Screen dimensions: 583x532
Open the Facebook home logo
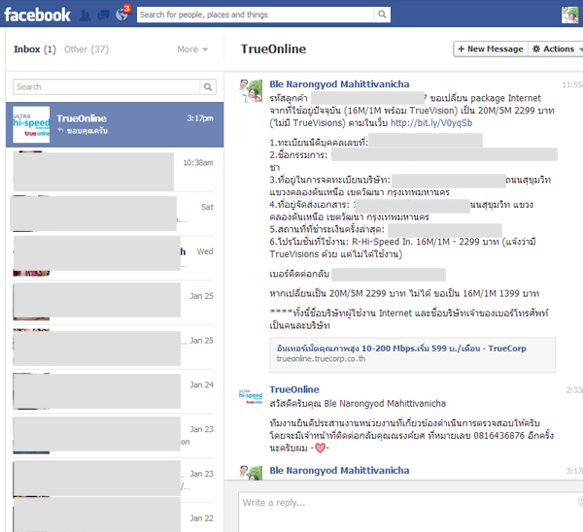click(37, 15)
